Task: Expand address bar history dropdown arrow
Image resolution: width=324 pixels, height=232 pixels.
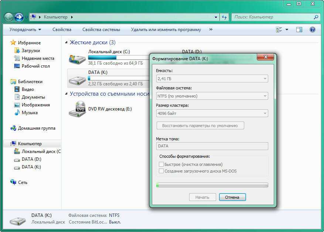Action: 216,17
